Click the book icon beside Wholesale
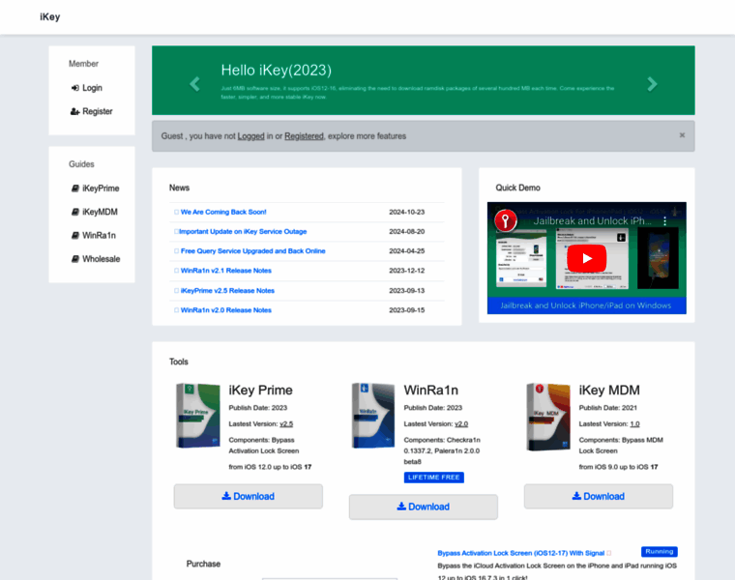The width and height of the screenshot is (735, 580). [x=75, y=259]
